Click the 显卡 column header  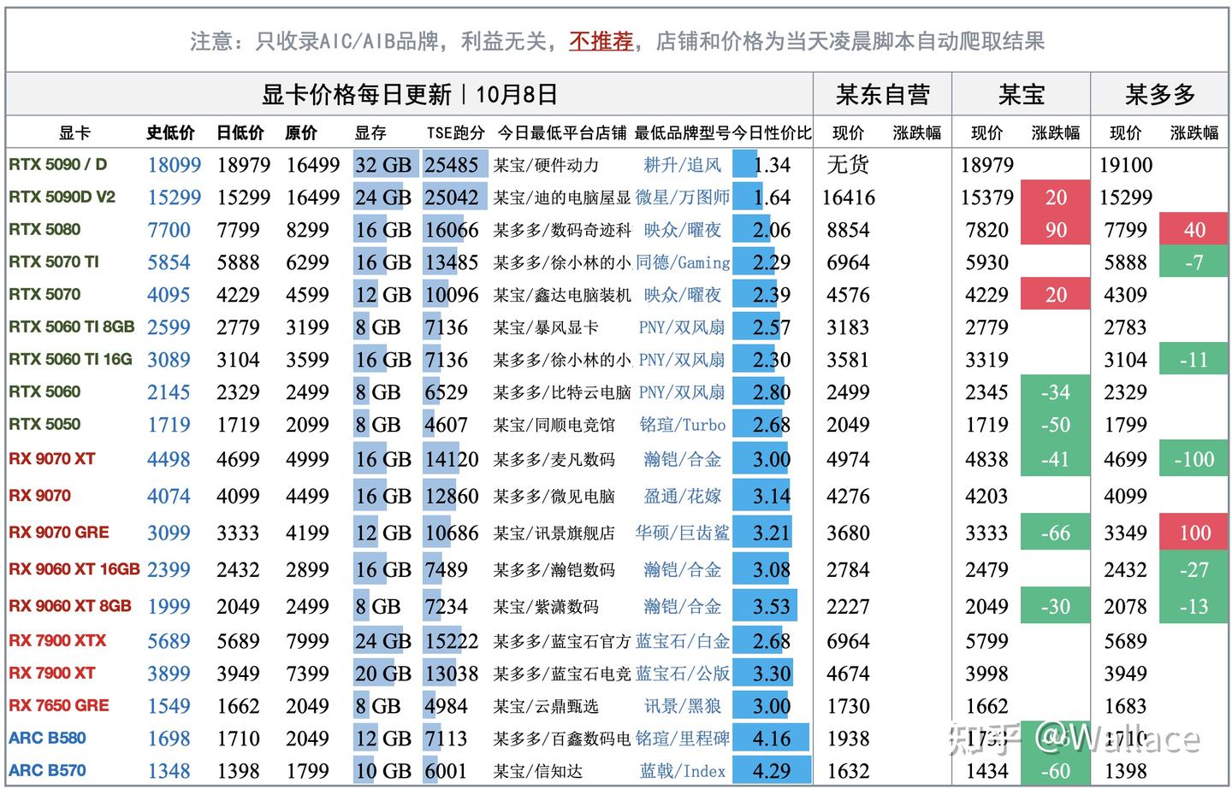tap(74, 132)
